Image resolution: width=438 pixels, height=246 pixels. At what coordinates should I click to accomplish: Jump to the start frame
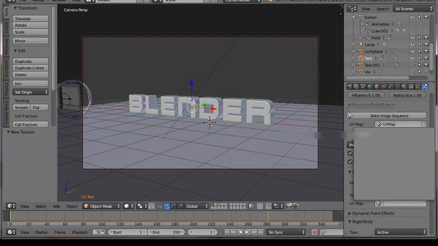pos(227,232)
